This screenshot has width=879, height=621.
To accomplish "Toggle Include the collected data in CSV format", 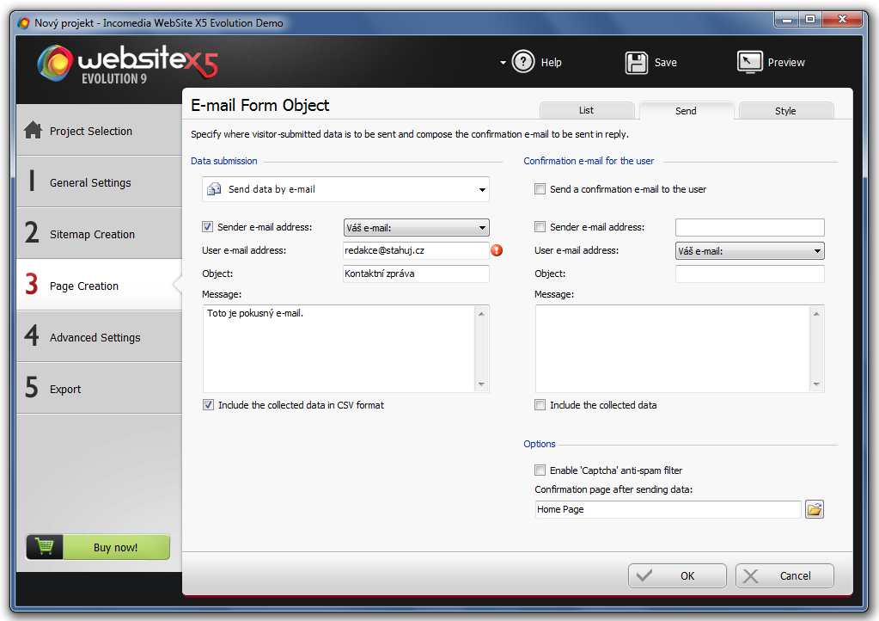I will pyautogui.click(x=208, y=404).
